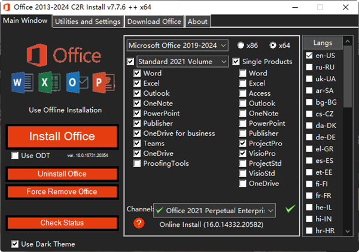Screen dimensions: 359x252
Task: Click the red question mark help icon
Action: (x=139, y=223)
